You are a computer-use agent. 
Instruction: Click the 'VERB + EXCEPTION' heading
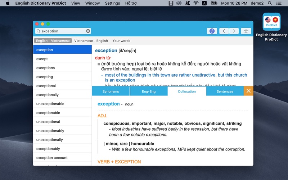pyautogui.click(x=119, y=162)
